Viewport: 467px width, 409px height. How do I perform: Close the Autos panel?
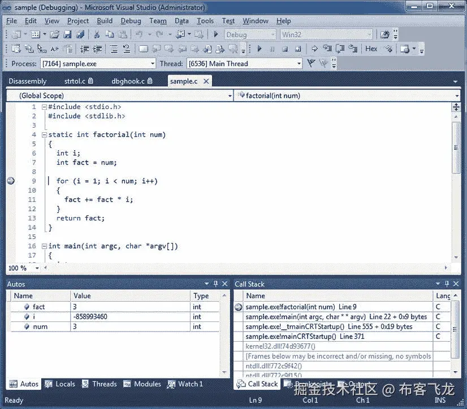225,284
